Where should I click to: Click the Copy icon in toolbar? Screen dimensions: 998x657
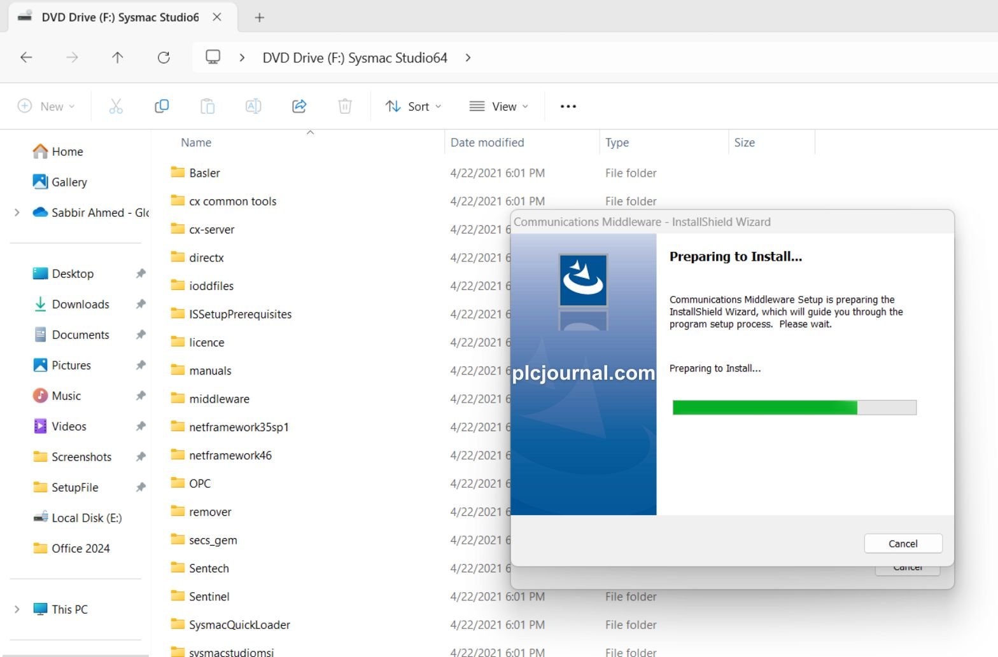(x=162, y=106)
